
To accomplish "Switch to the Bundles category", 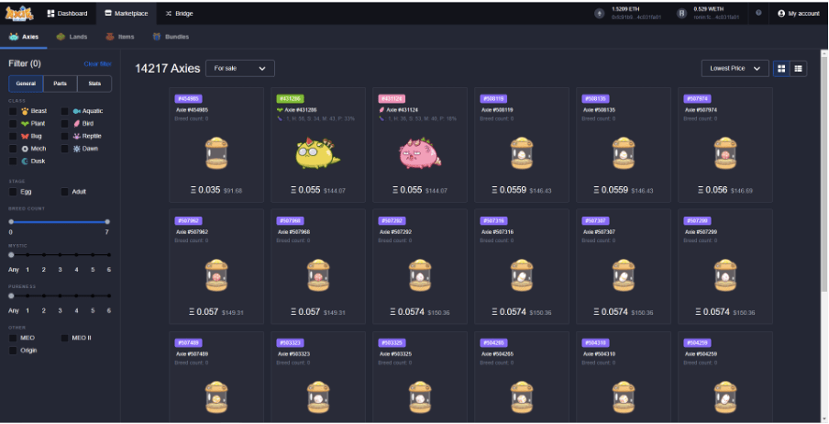I will click(x=171, y=37).
